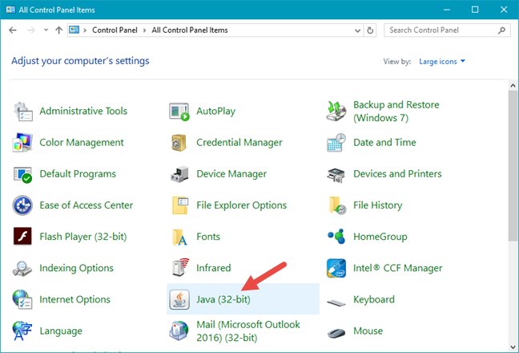519x353 pixels.
Task: Click the Control Panel breadcrumb
Action: point(115,30)
